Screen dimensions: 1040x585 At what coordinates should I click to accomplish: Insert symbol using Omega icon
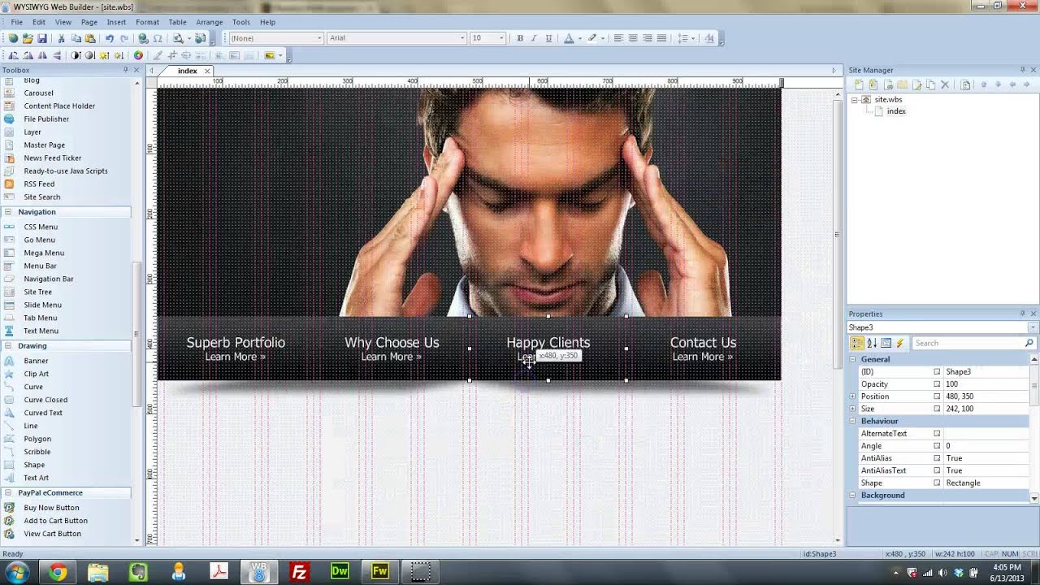point(158,38)
